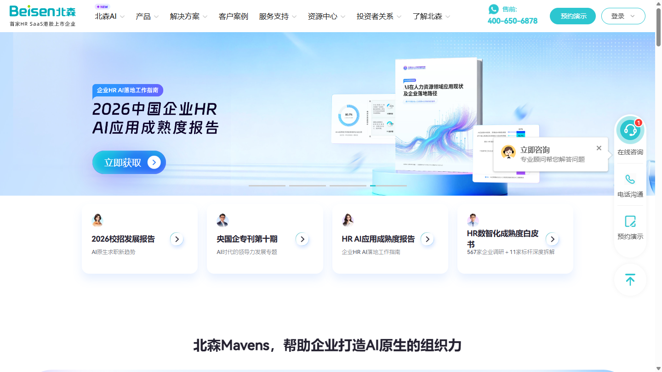
Task: Expand the 资源中心 dropdown menu
Action: point(326,16)
